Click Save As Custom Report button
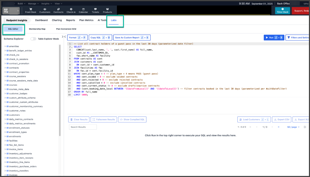The height and width of the screenshot is (177, 310). coord(132,38)
